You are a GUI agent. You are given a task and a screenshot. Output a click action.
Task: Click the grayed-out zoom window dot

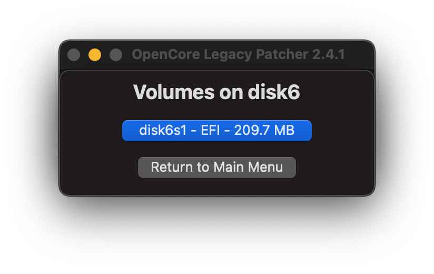click(116, 54)
